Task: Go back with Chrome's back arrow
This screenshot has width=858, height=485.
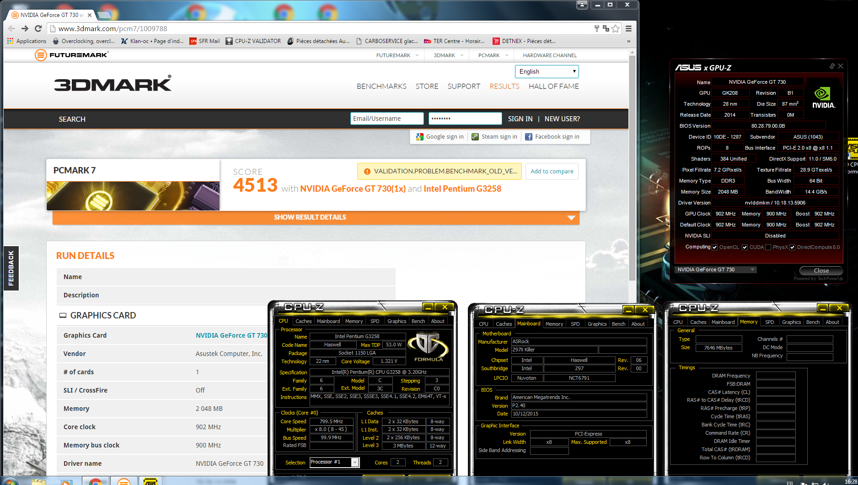Action: click(x=11, y=28)
